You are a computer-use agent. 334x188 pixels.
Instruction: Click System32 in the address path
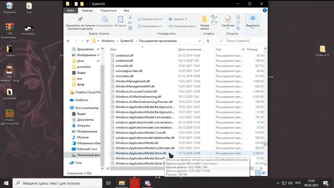tap(126, 41)
